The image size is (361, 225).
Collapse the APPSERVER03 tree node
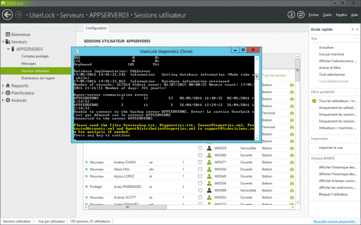coord(8,49)
